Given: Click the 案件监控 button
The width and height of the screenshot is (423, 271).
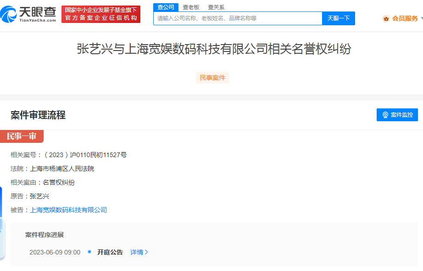Looking at the screenshot, I should [397, 115].
